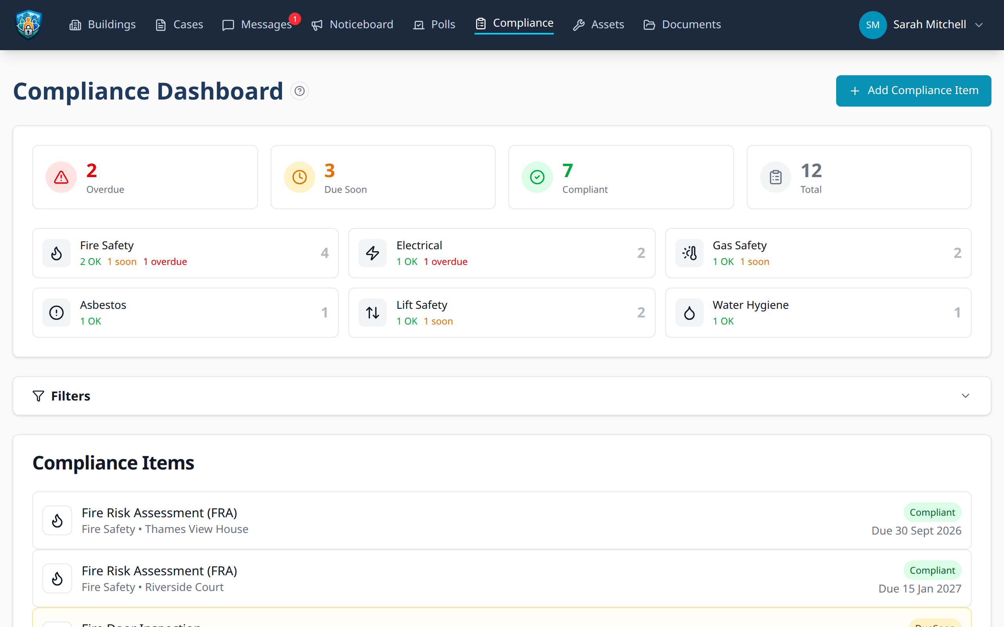Screen dimensions: 1004x627
Task: Open the Gas Safety category icon
Action: [x=689, y=253]
